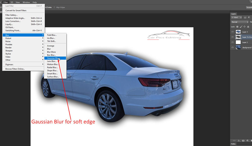Open the Filter menu
Screen dimensions: 252x146
[6, 2]
